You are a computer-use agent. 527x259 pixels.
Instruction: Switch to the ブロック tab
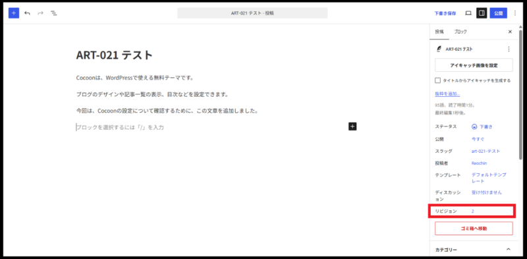(x=460, y=32)
